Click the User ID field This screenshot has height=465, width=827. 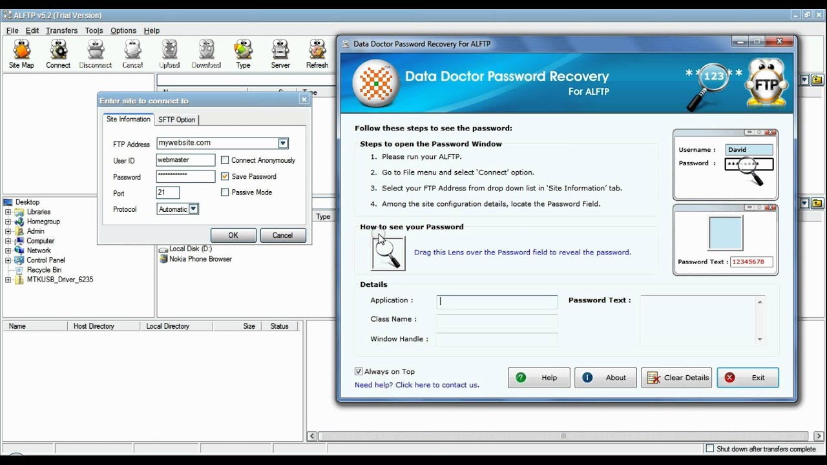tap(186, 160)
